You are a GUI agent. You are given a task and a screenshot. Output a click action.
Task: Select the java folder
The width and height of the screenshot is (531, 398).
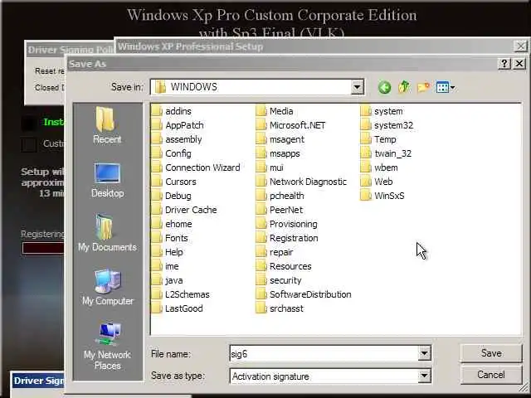(168, 280)
